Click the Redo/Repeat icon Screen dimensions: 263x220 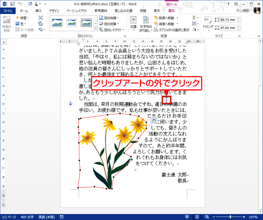pos(30,4)
